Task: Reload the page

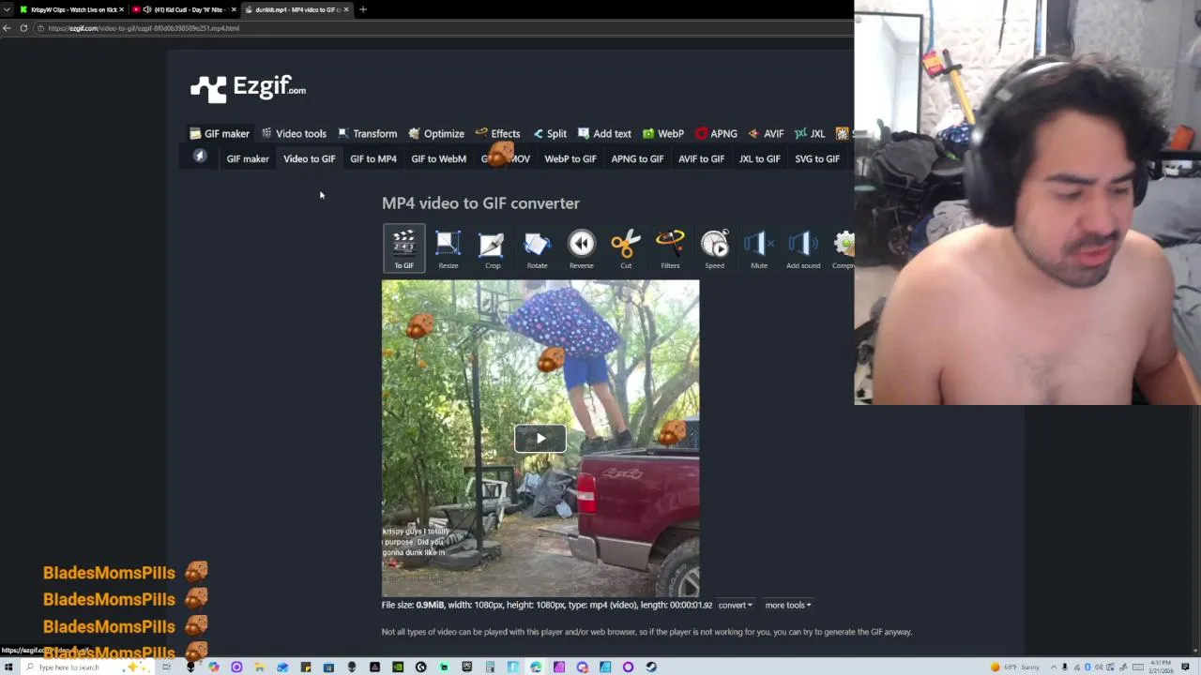Action: click(23, 28)
